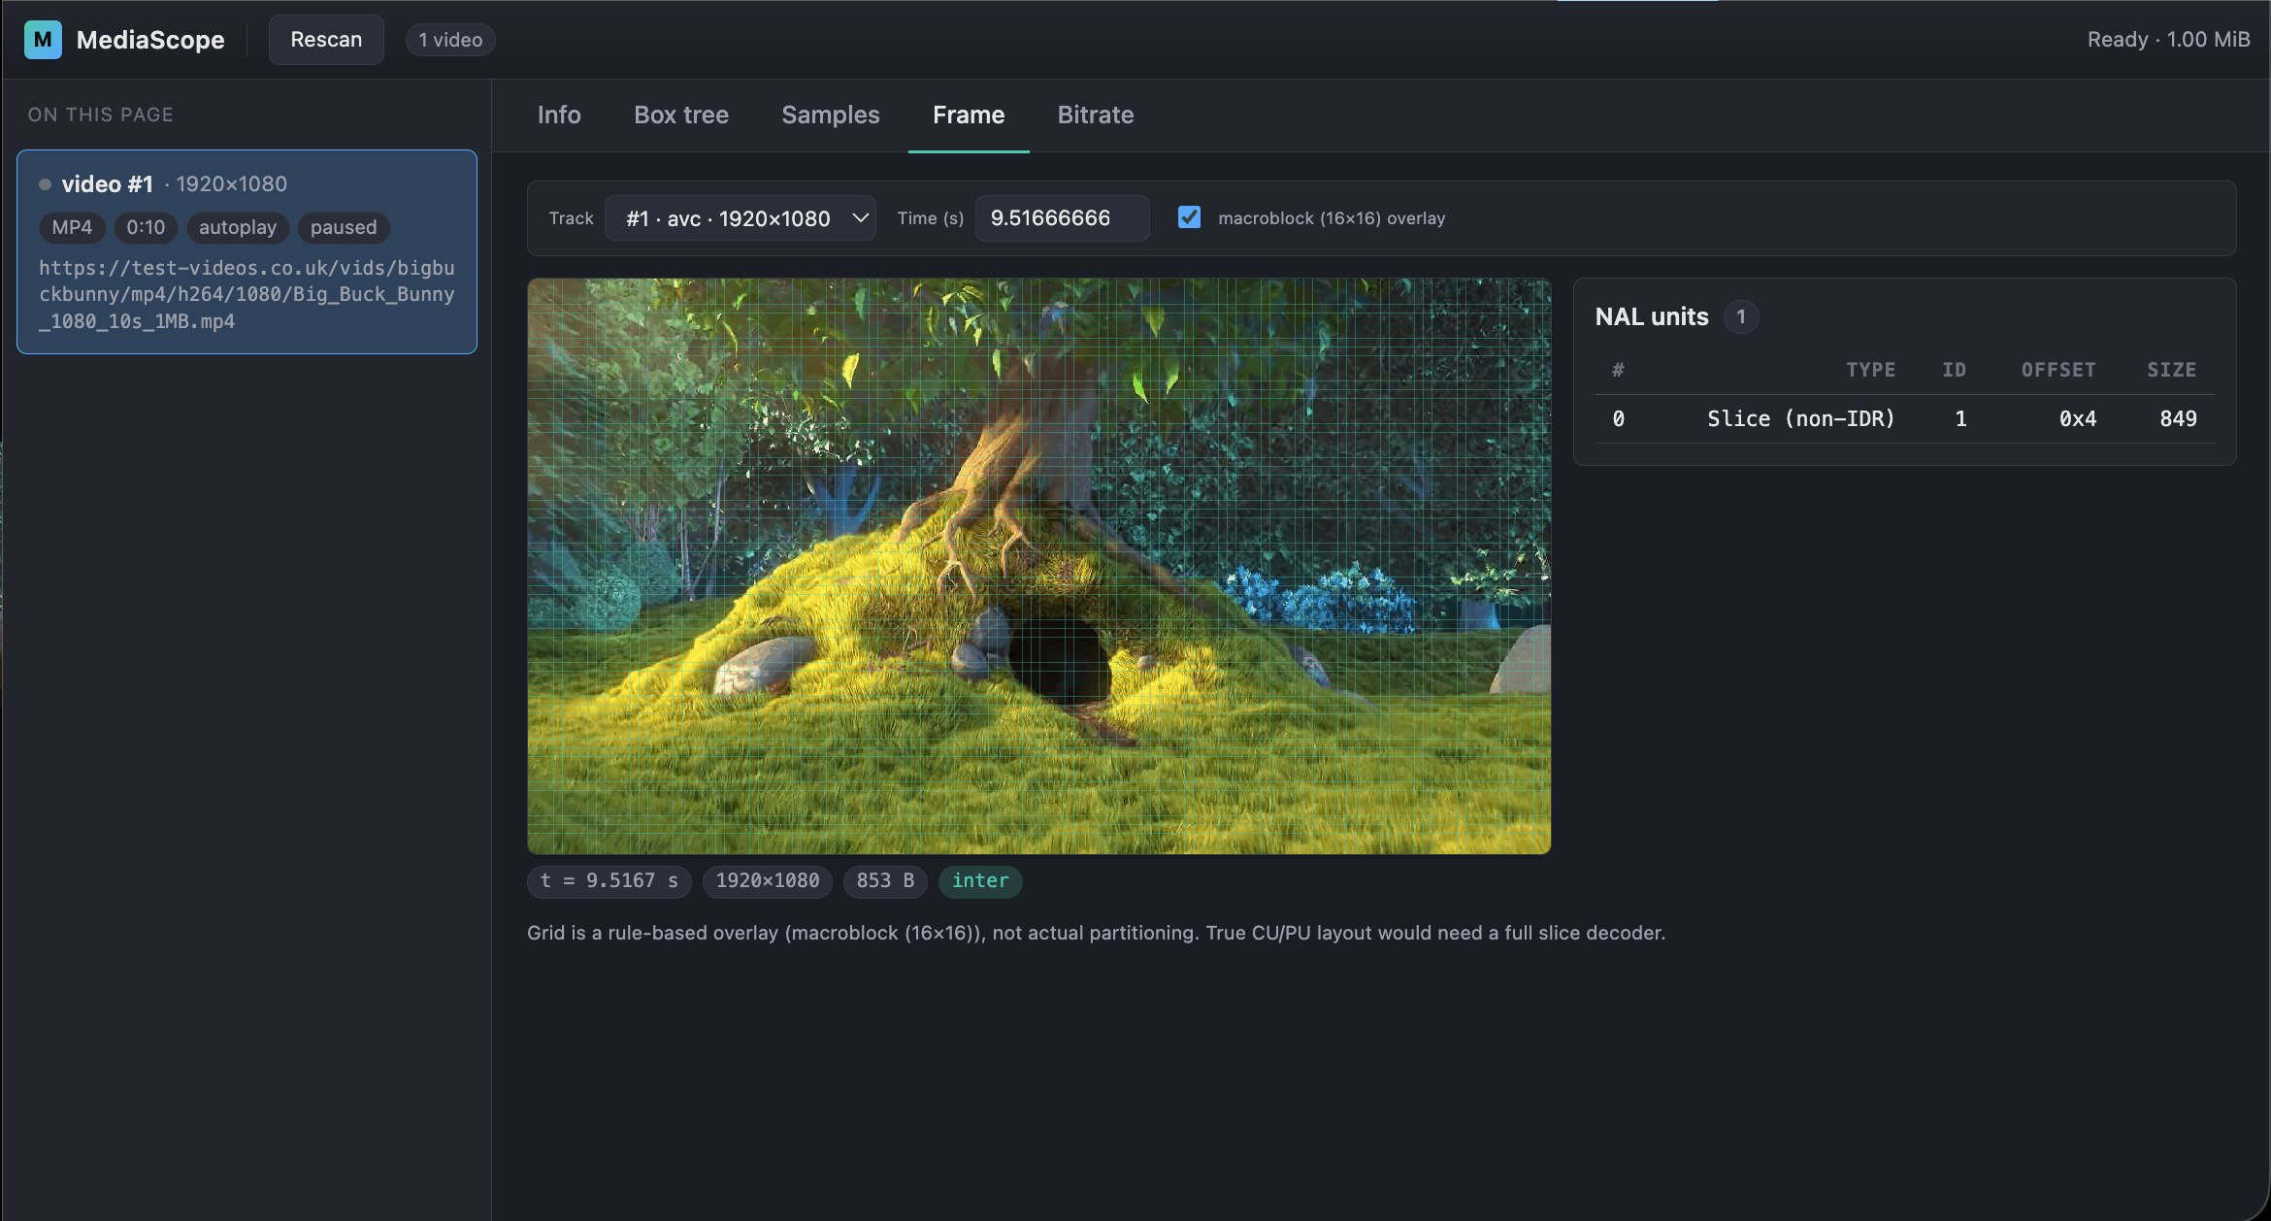Click the t = 9.5167 s badge
Viewport: 2271px width, 1221px height.
(x=609, y=881)
